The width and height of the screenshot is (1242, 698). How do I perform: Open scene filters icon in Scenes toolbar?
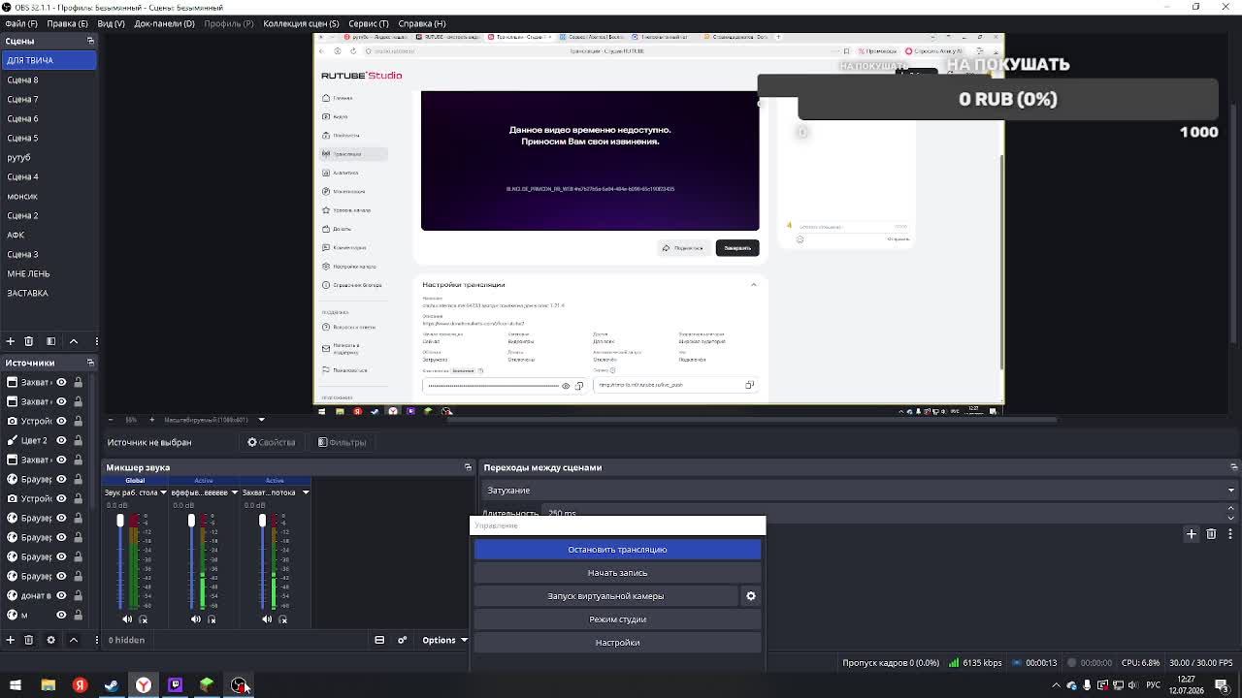tap(51, 341)
